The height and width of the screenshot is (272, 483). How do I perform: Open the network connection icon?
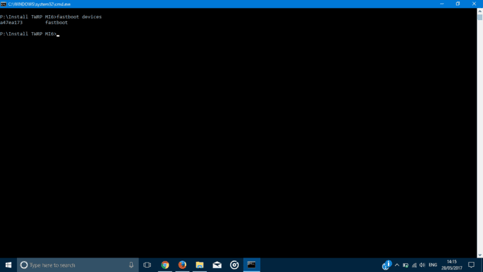coord(414,265)
